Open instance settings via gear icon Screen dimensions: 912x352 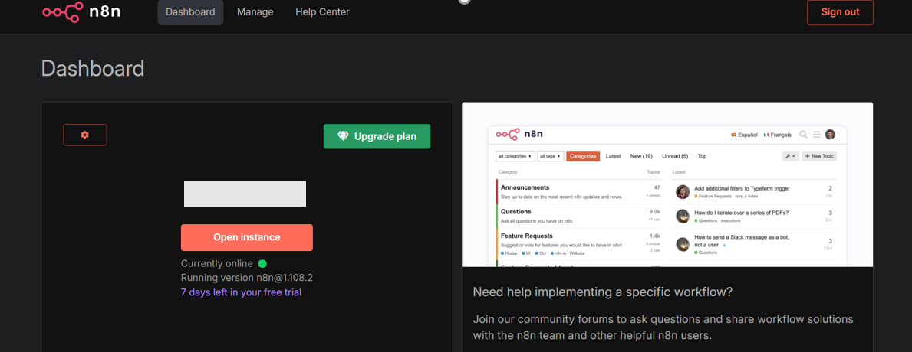pyautogui.click(x=85, y=135)
